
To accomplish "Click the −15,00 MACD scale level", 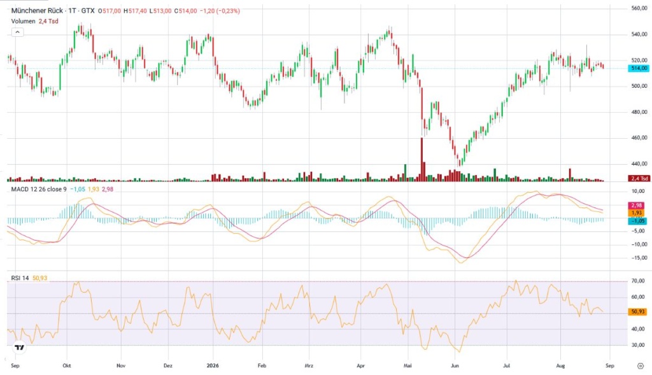I will (x=638, y=258).
